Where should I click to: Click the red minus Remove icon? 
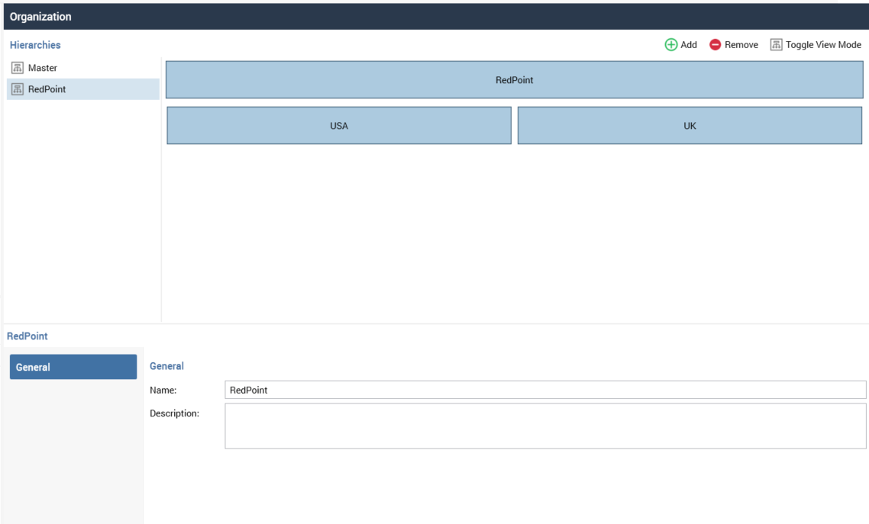point(715,45)
